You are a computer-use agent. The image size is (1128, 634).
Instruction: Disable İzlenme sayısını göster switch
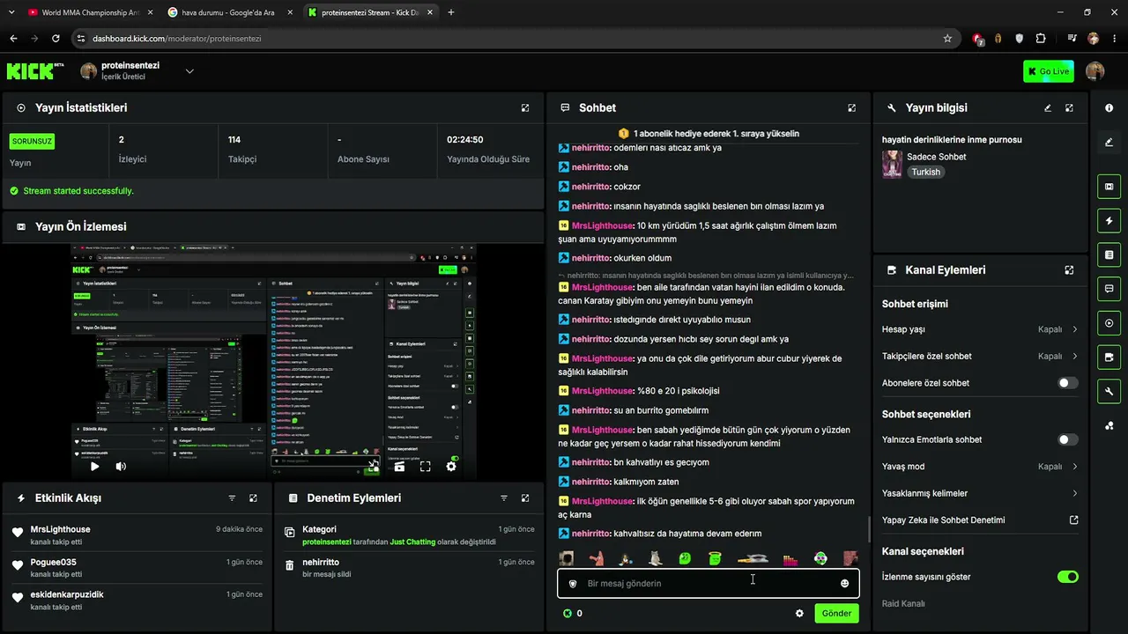pyautogui.click(x=1067, y=577)
